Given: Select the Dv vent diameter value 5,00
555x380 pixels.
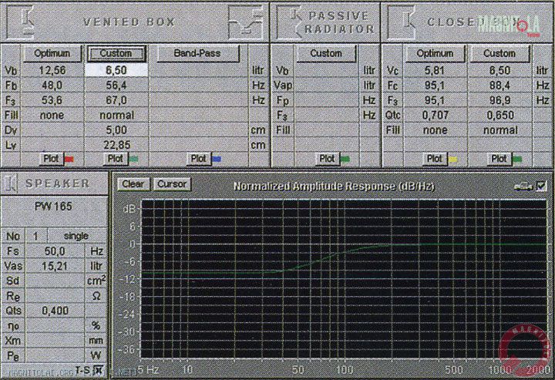Looking at the screenshot, I should [x=116, y=130].
